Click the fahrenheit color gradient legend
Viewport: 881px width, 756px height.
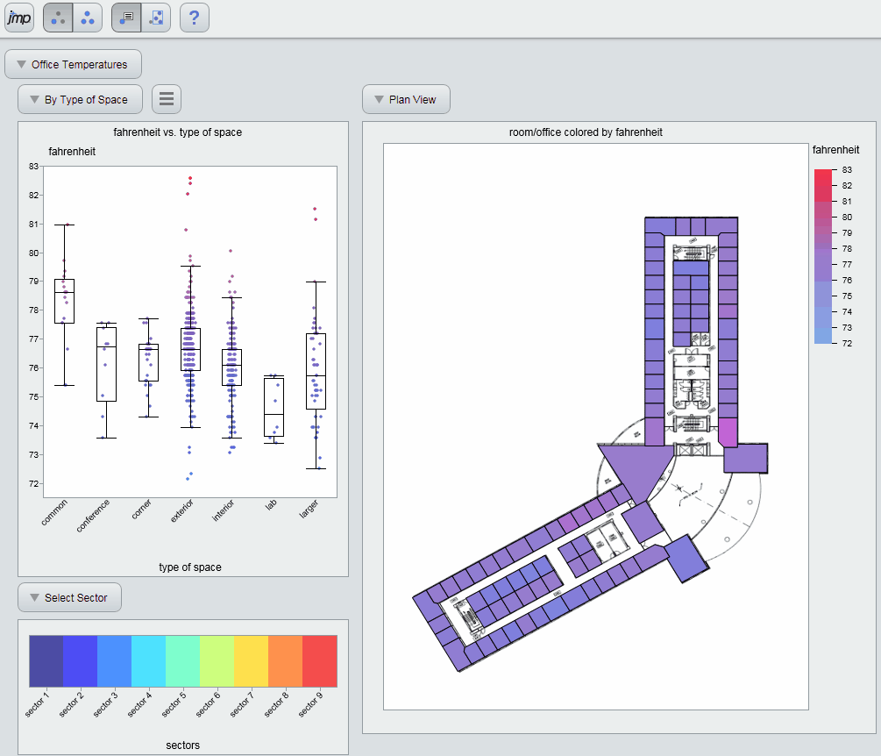[822, 255]
